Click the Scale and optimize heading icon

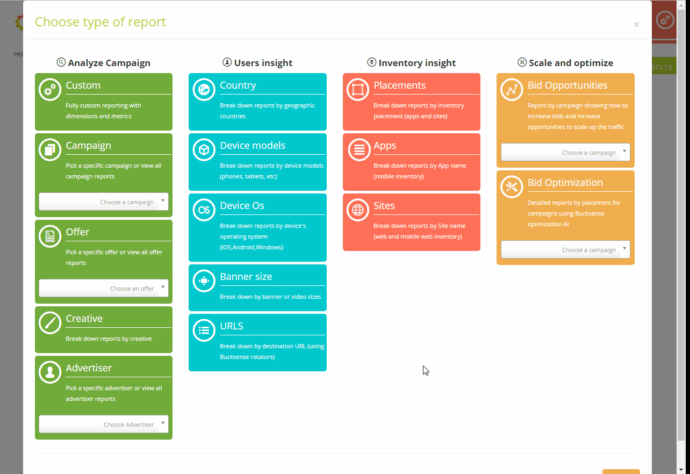pos(522,62)
